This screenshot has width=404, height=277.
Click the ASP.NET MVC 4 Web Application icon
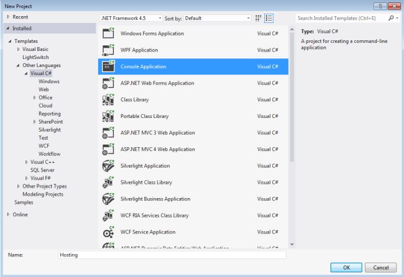click(108, 149)
